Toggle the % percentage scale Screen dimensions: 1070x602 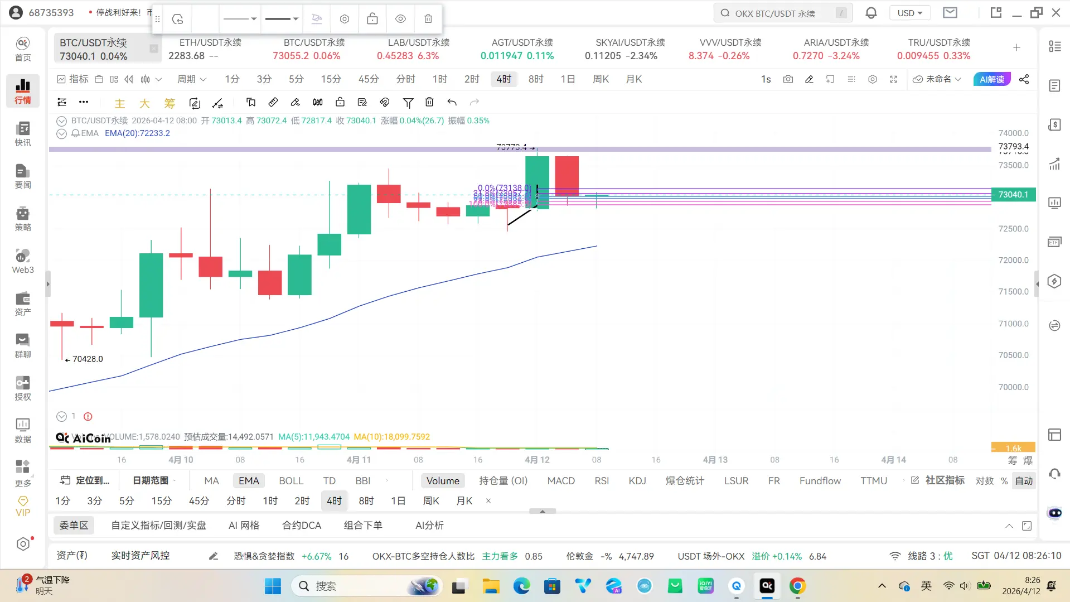[x=1004, y=481]
